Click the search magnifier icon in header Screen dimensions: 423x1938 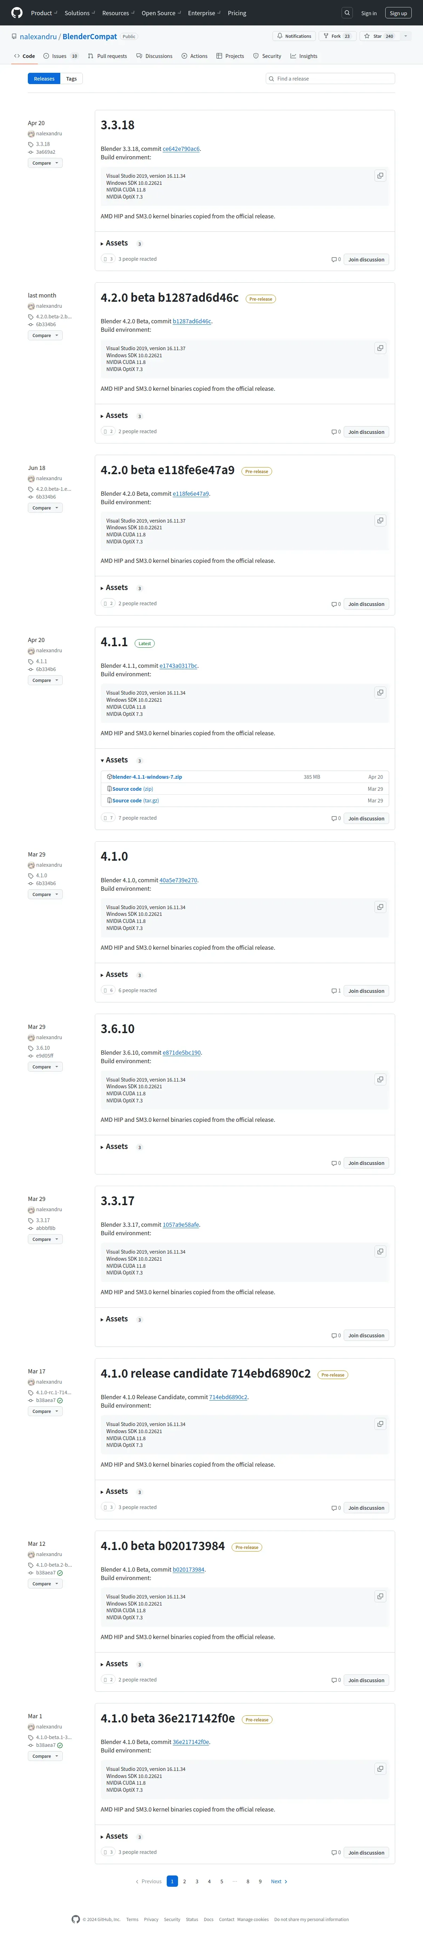[347, 13]
